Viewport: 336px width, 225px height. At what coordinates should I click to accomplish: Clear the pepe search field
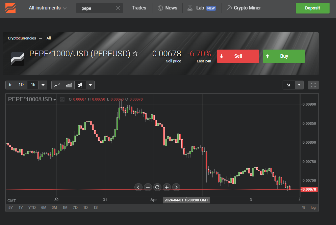(118, 8)
